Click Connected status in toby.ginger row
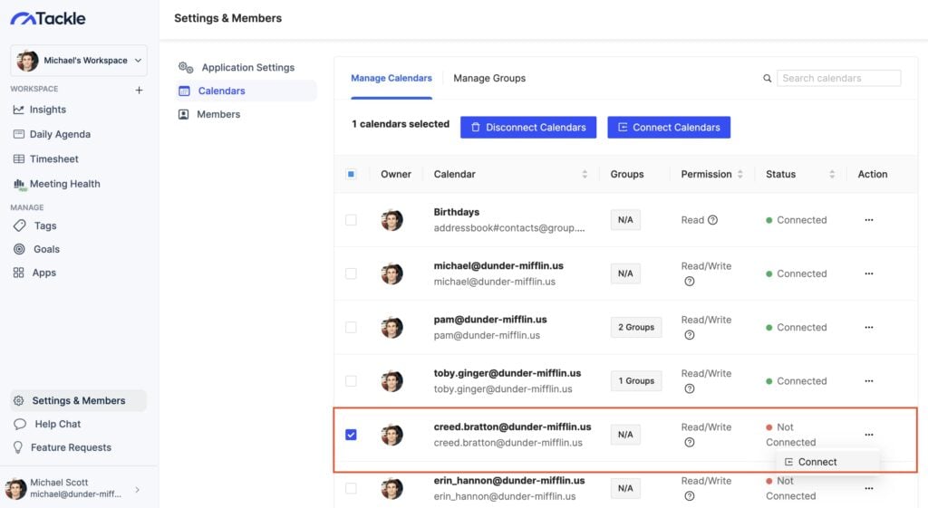The image size is (928, 508). [796, 381]
